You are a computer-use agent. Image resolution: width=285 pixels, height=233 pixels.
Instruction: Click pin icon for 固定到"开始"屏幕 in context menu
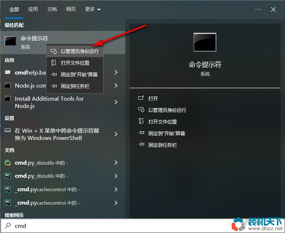54,74
